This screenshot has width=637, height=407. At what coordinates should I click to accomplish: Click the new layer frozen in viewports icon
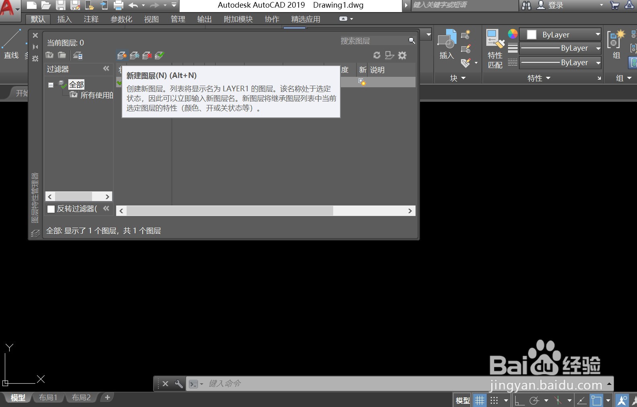coord(135,55)
